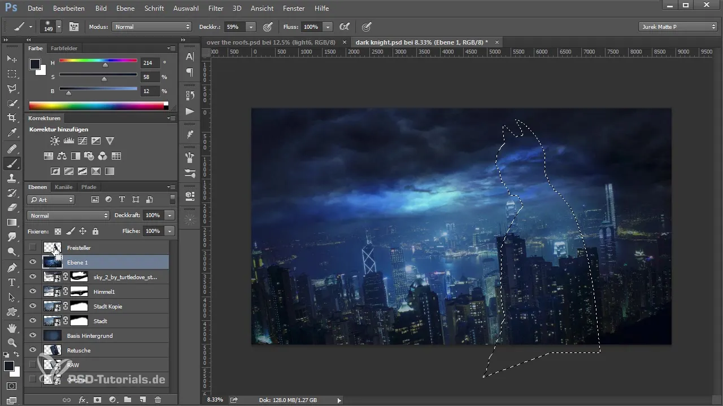
Task: Select the Polygonal Lasso tool
Action: tap(11, 89)
